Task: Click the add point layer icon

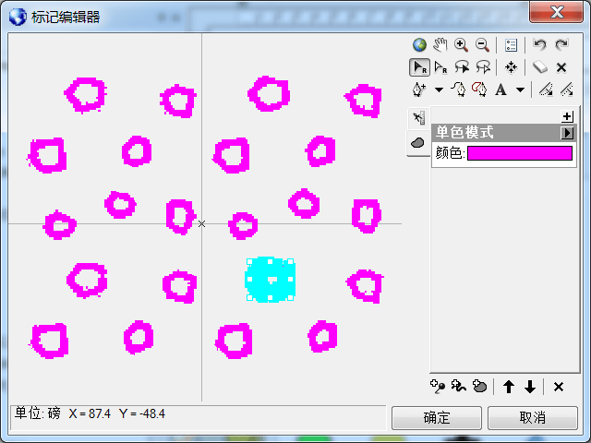Action: [x=438, y=387]
